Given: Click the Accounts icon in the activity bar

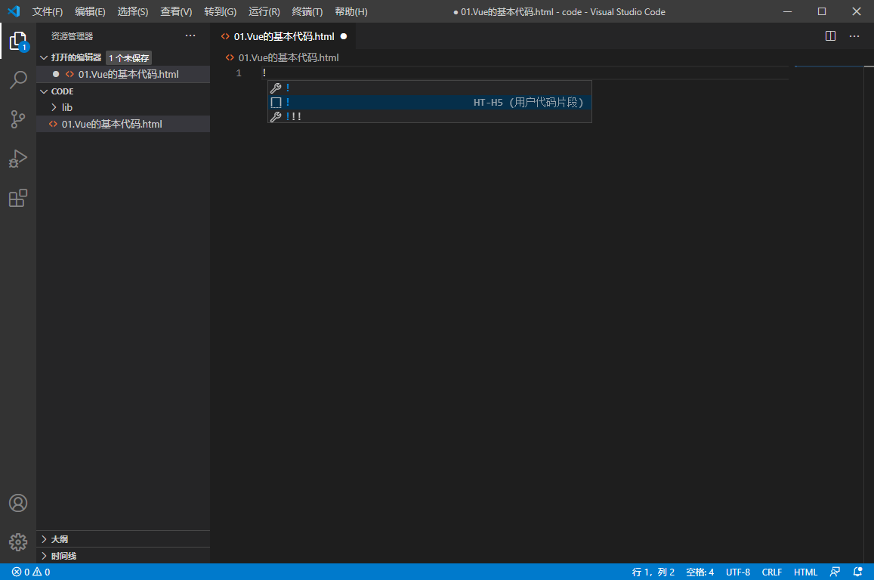Looking at the screenshot, I should pos(18,502).
